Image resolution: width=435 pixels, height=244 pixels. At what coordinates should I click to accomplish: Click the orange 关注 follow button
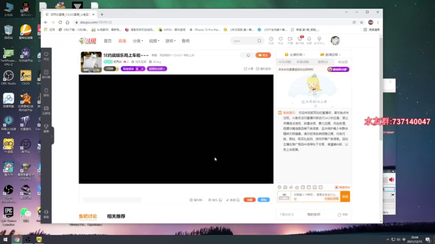pyautogui.click(x=263, y=55)
